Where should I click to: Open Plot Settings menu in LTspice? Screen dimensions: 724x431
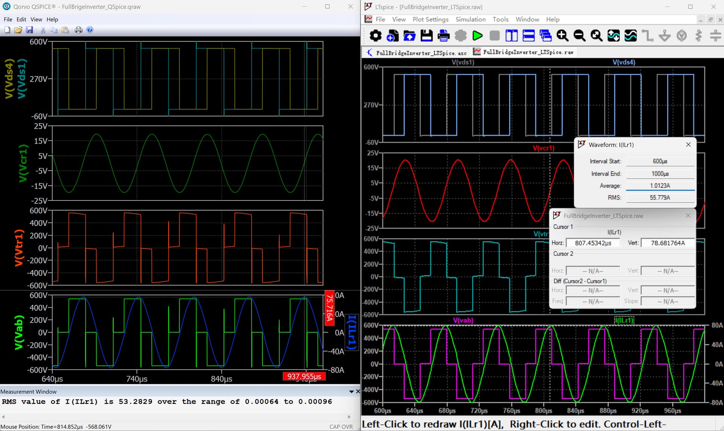tap(430, 19)
